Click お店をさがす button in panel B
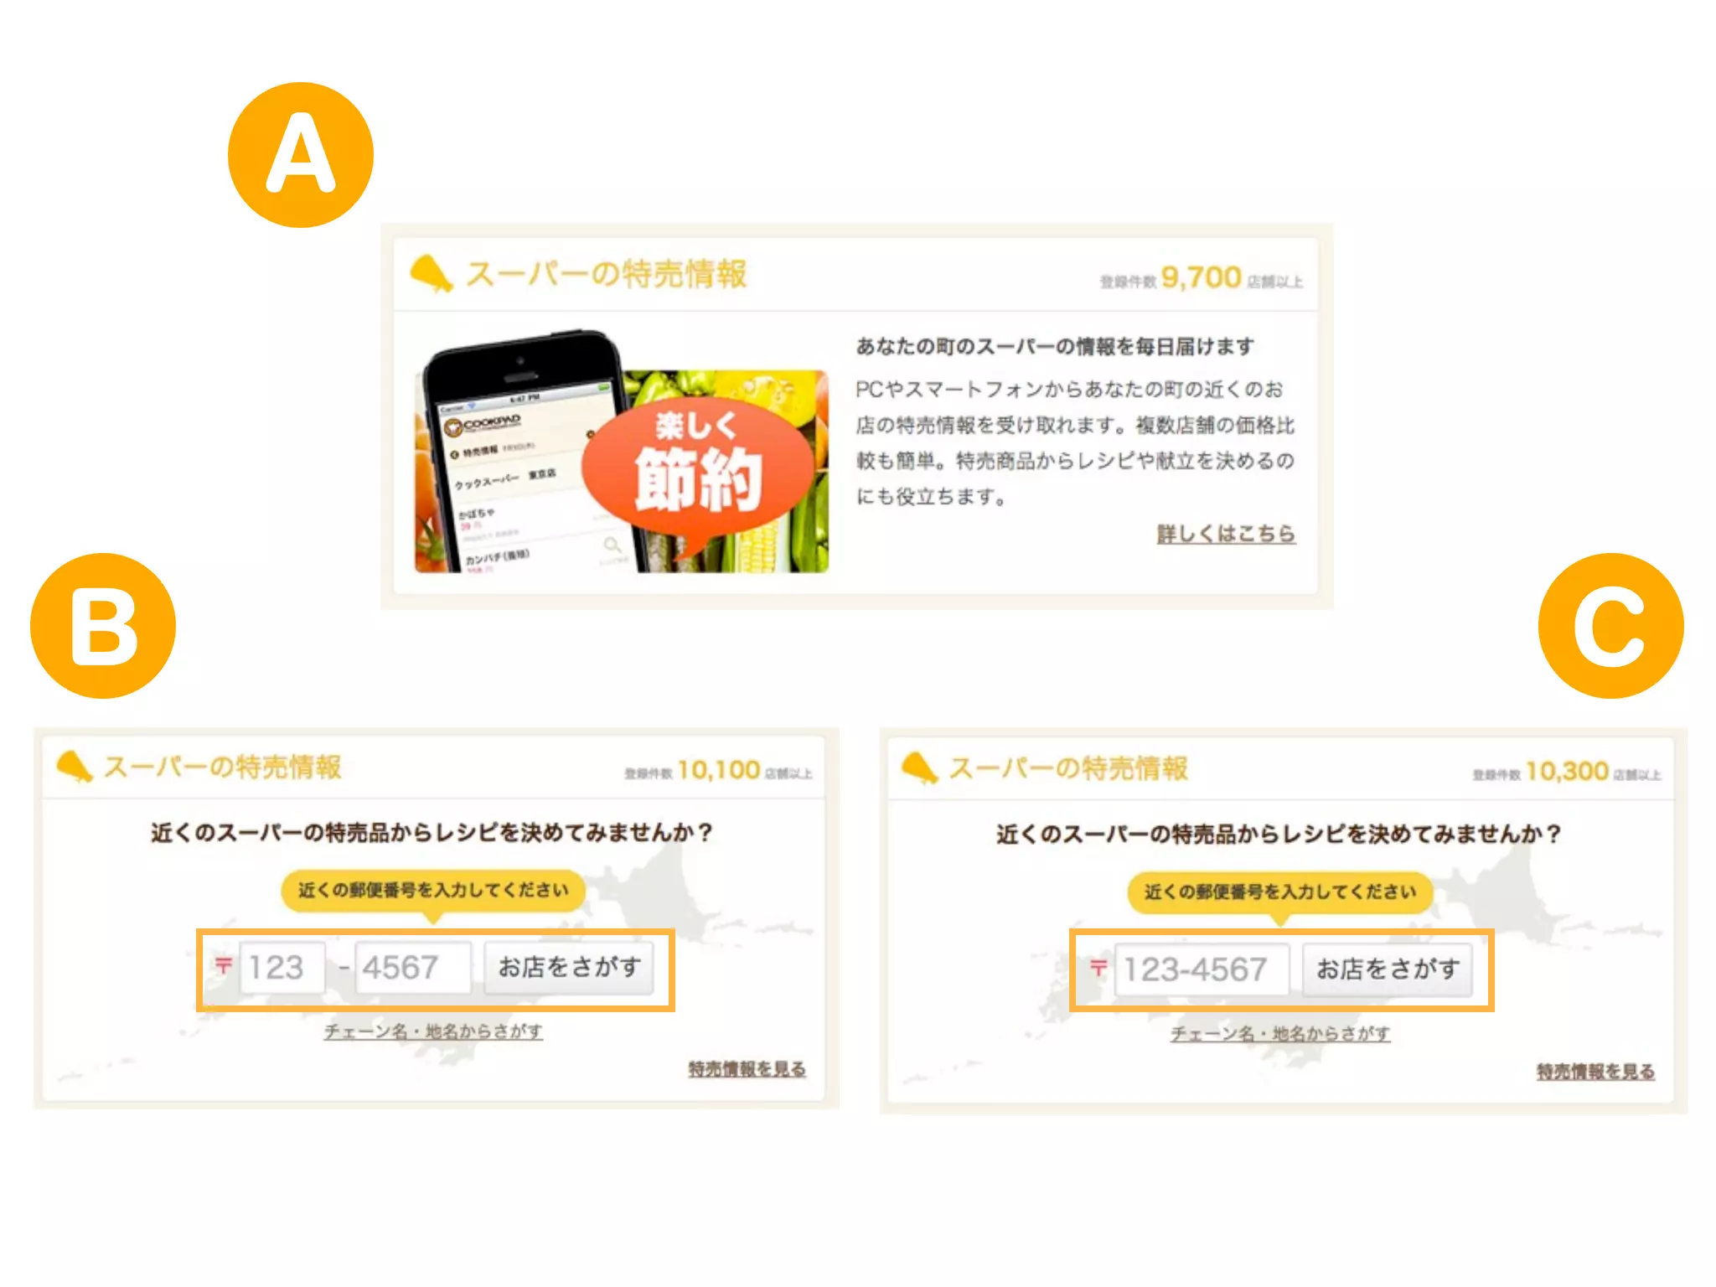This screenshot has width=1716, height=1287. pyautogui.click(x=569, y=967)
